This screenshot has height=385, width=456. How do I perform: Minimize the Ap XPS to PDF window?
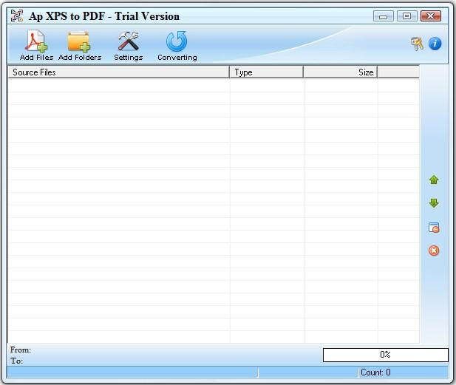click(x=384, y=16)
